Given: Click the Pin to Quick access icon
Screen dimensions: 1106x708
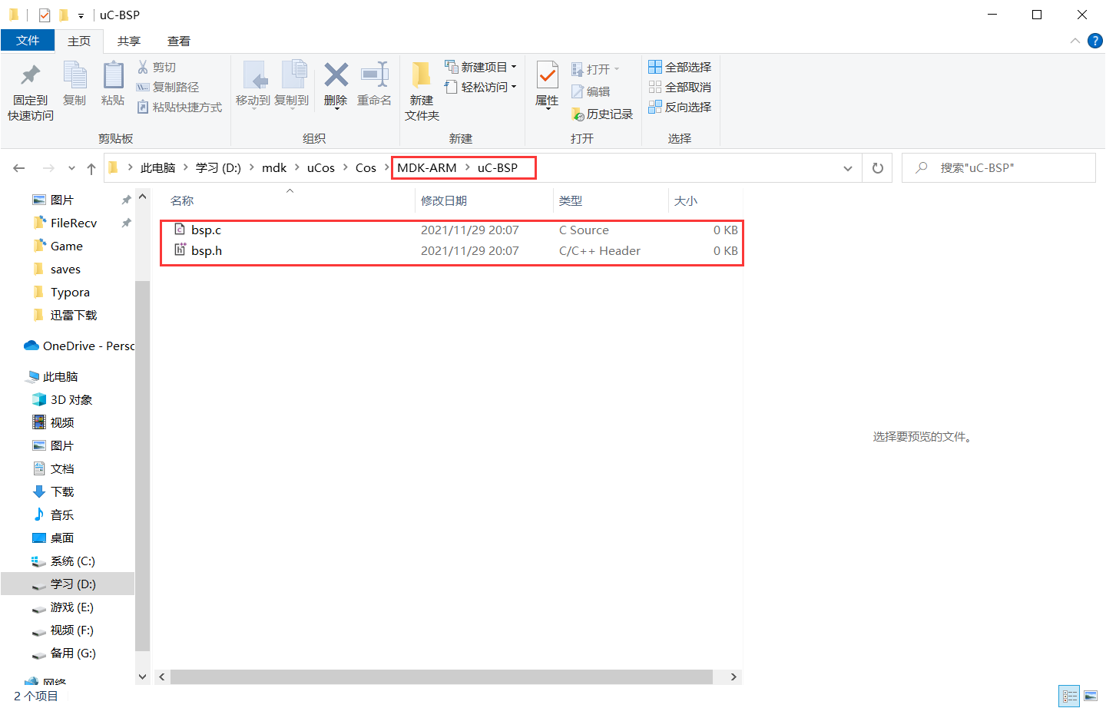Looking at the screenshot, I should pyautogui.click(x=31, y=74).
